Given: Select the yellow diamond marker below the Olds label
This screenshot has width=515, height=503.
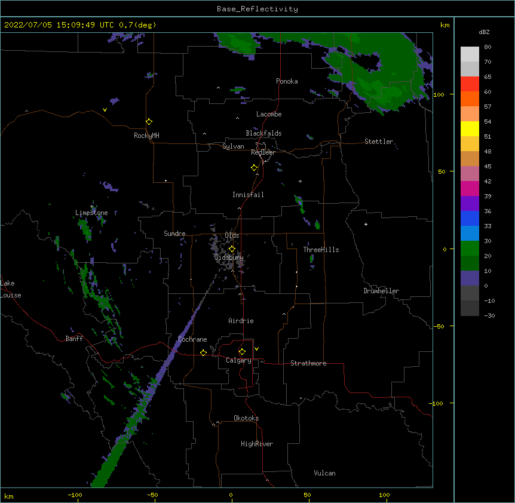Looking at the screenshot, I should (x=232, y=249).
